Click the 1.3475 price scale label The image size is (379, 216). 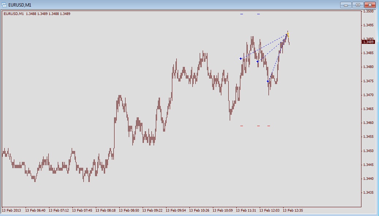pos(368,81)
